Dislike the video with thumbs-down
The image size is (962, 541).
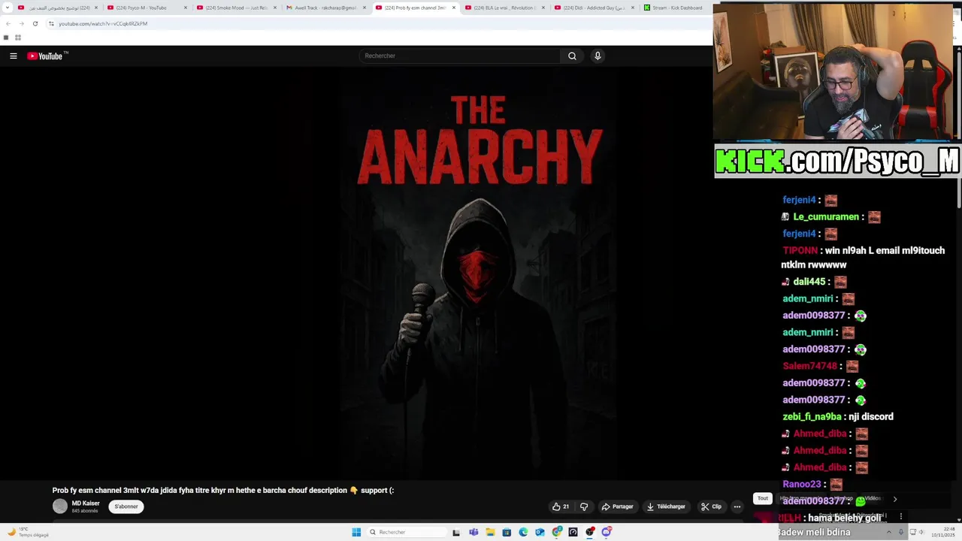(x=584, y=506)
